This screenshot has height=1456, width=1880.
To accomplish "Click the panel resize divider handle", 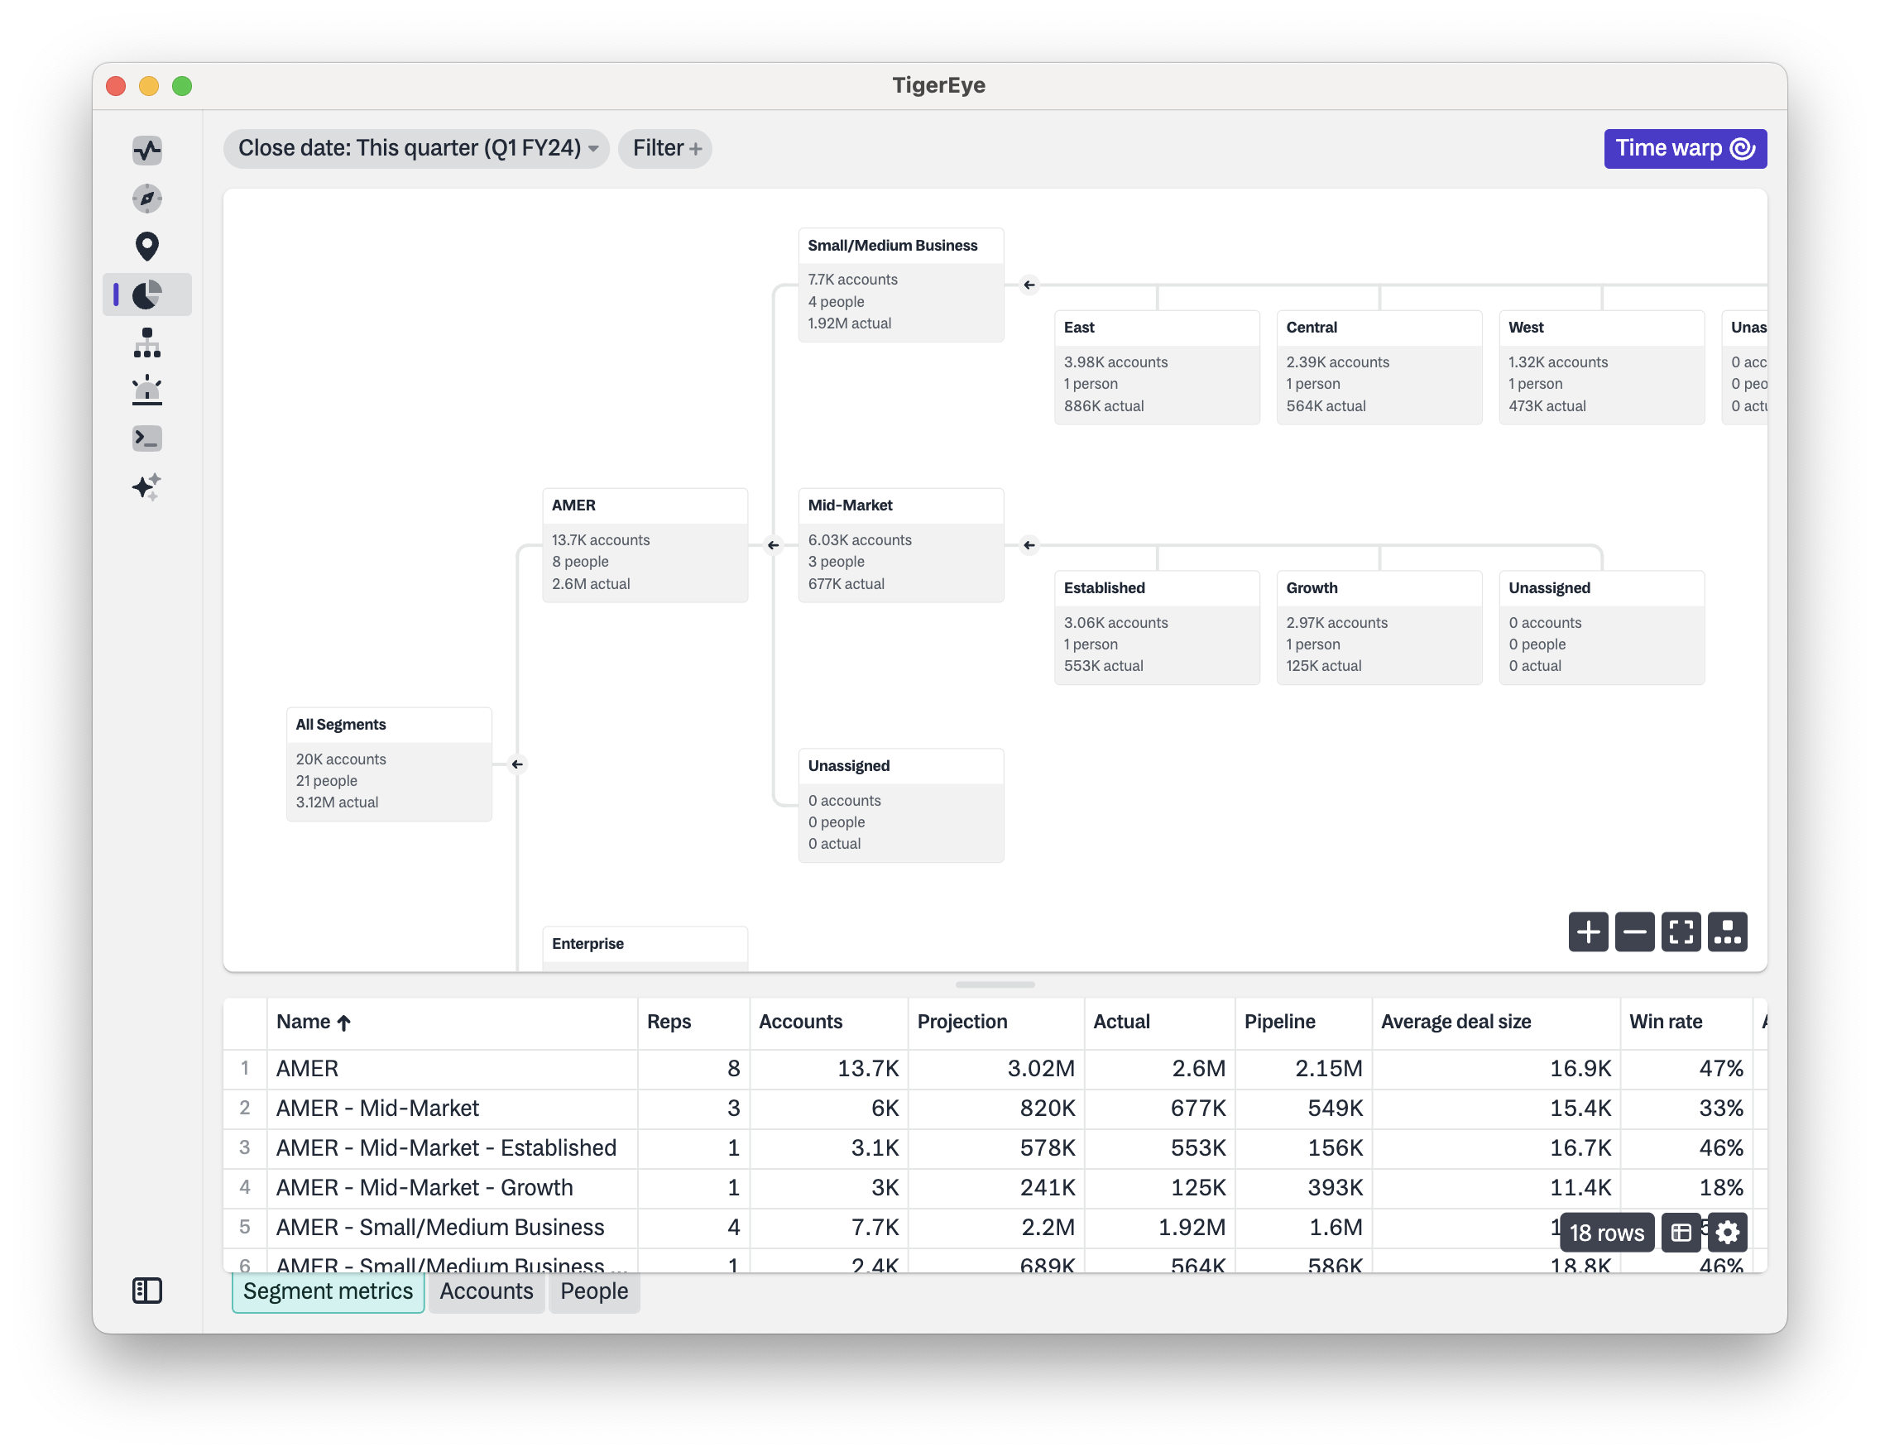I will pos(995,984).
